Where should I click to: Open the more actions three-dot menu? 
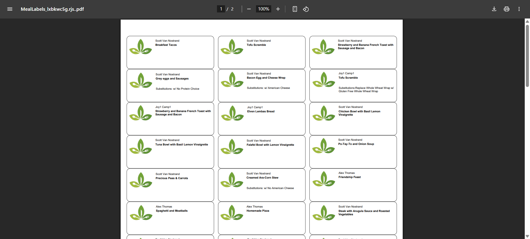pyautogui.click(x=519, y=9)
